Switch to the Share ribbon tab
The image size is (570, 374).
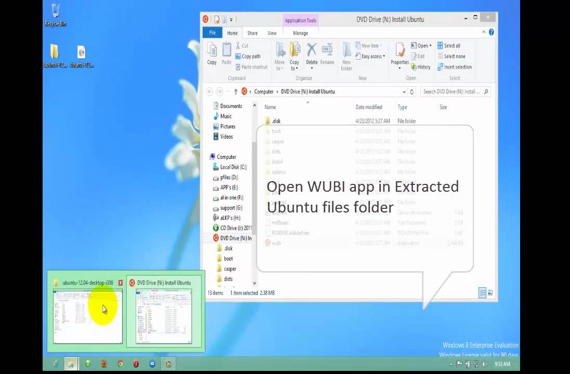[x=252, y=33]
